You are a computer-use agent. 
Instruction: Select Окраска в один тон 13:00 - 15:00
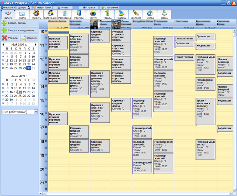point(100,84)
